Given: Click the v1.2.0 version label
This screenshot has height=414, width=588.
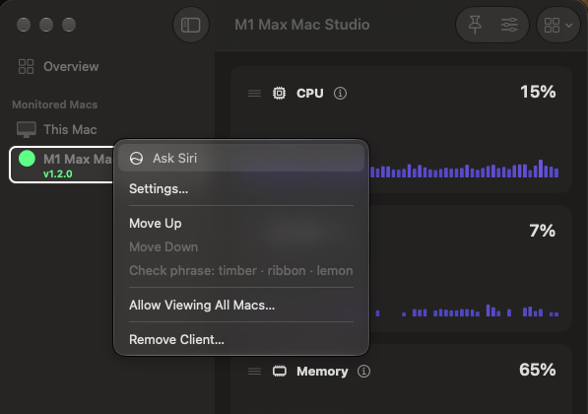Looking at the screenshot, I should click(x=58, y=173).
